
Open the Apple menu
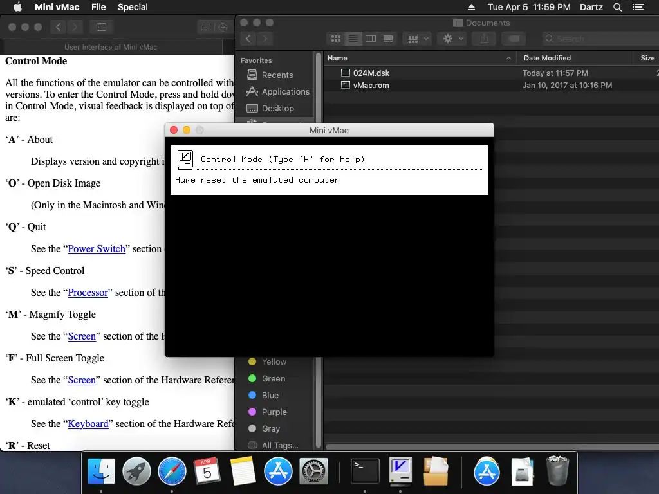17,7
